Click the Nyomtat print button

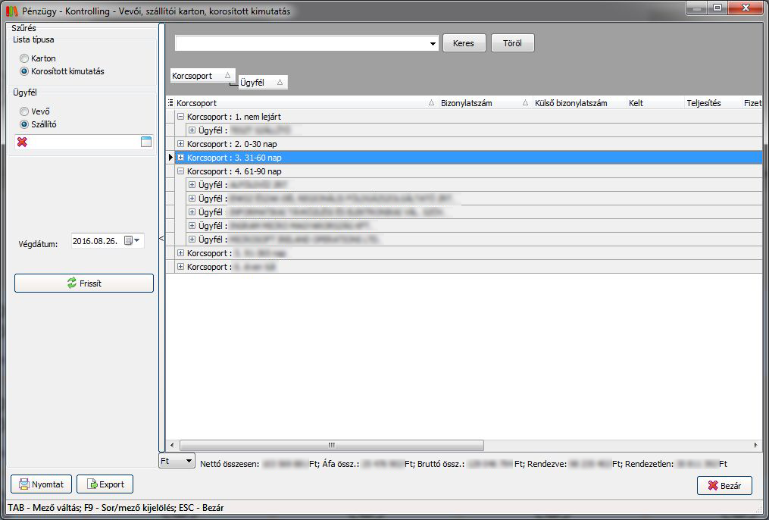[x=42, y=484]
